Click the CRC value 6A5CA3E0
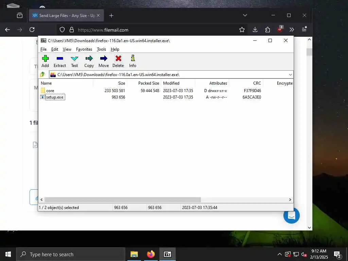Screen dimensions: 348x261 [x=252, y=97]
